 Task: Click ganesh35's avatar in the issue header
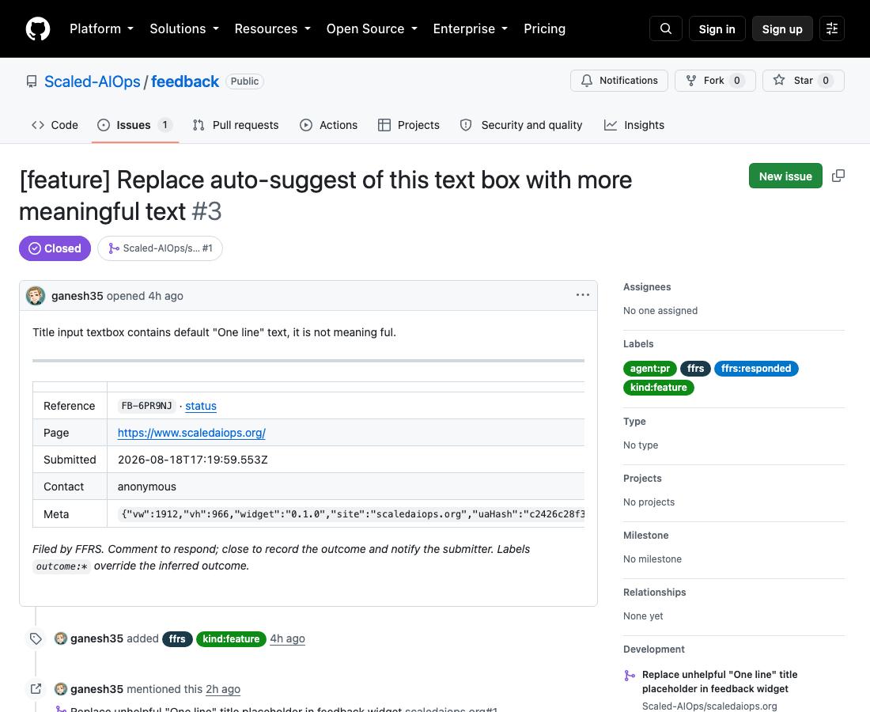tap(36, 296)
